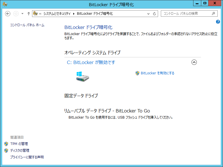Maximize the BitLocker window

point(205,3)
